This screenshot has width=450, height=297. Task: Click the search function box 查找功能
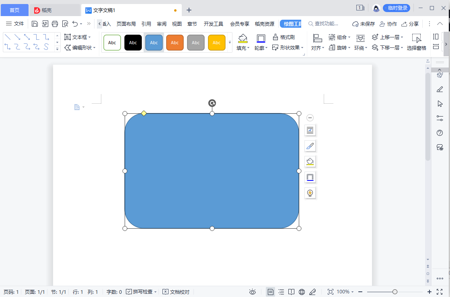(323, 24)
